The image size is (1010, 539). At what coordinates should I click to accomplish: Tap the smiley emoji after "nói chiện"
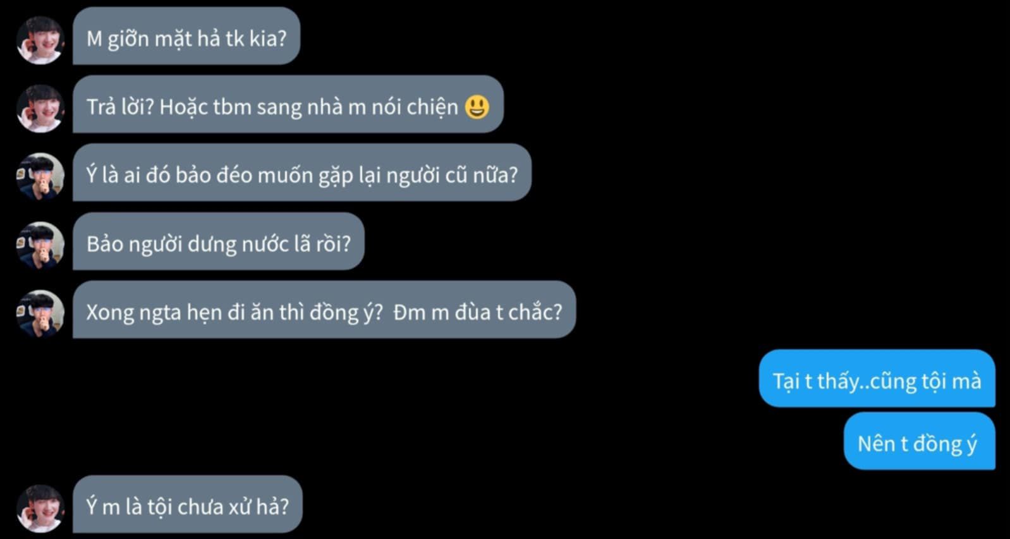click(x=477, y=106)
